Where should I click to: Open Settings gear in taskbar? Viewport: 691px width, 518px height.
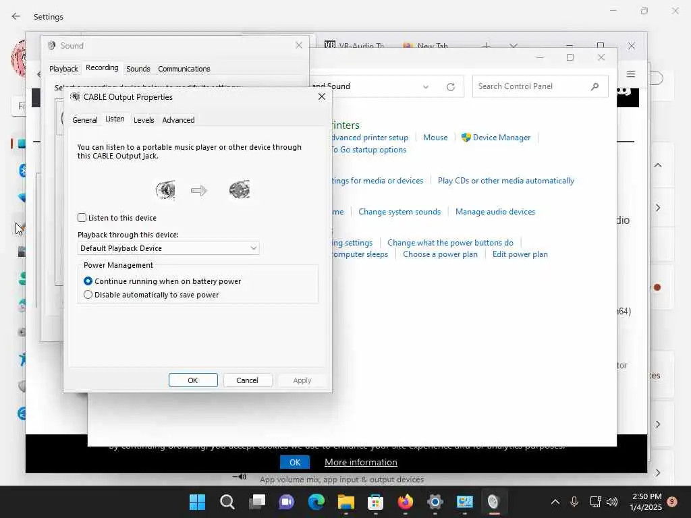point(435,502)
